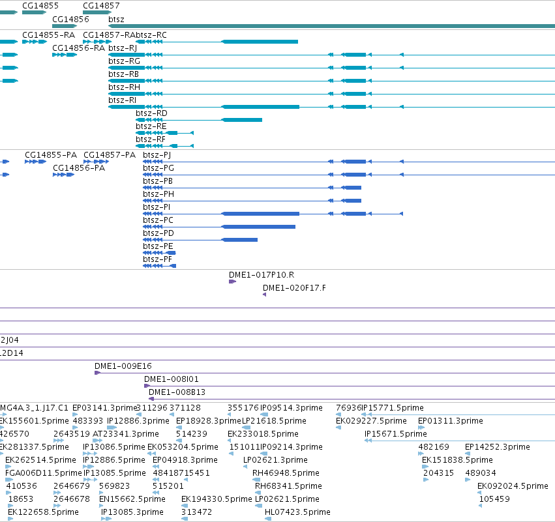Click the CG14856-RA transcript label
555x522 pixels.
(x=78, y=48)
